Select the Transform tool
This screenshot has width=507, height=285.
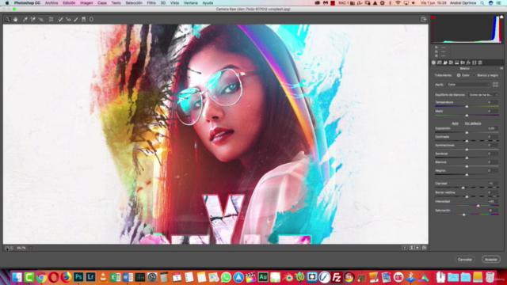[x=51, y=19]
